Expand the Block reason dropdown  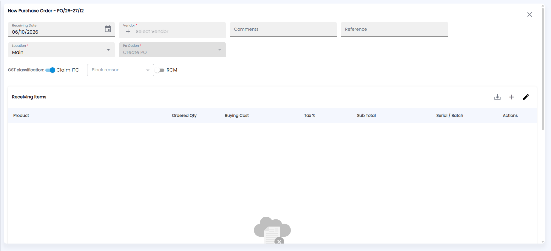(121, 70)
